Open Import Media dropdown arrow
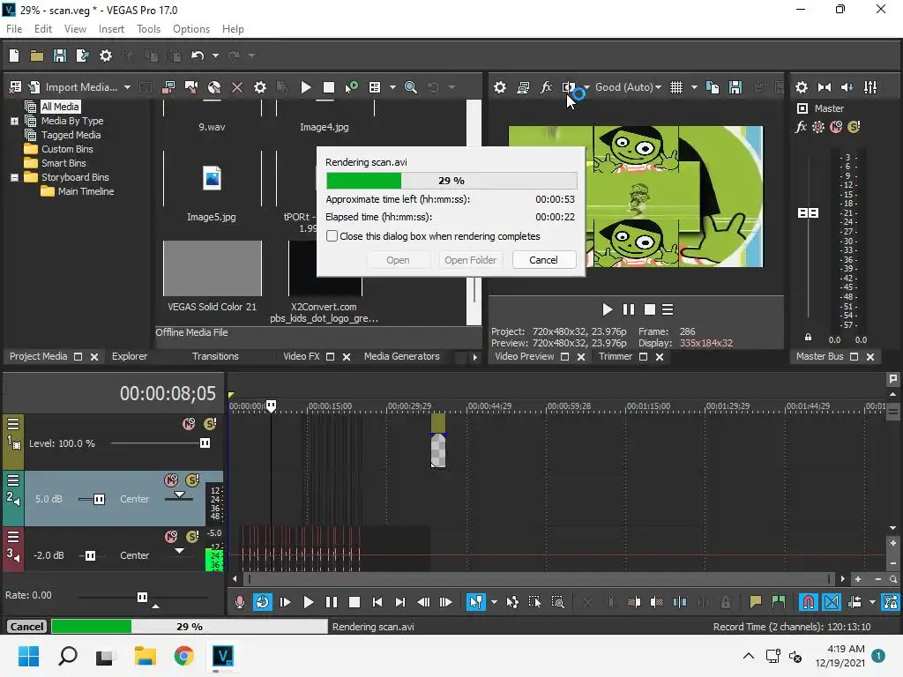The image size is (903, 677). point(127,87)
